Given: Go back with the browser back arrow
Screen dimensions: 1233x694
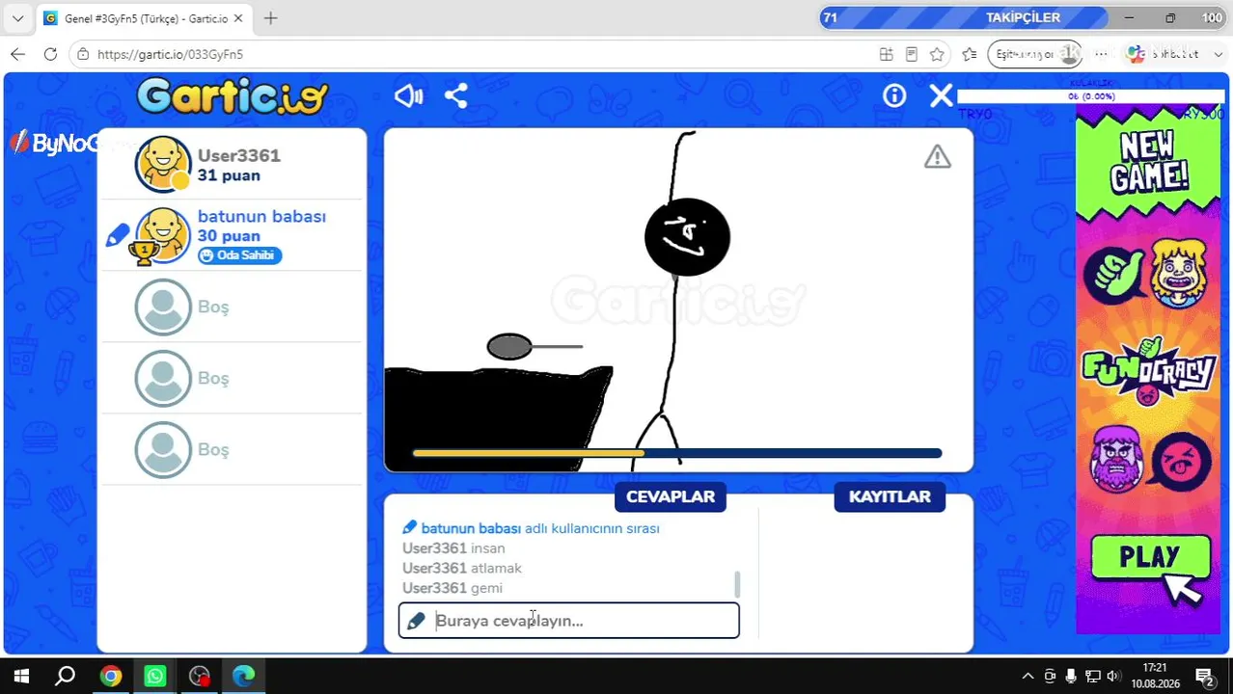Looking at the screenshot, I should (x=17, y=54).
